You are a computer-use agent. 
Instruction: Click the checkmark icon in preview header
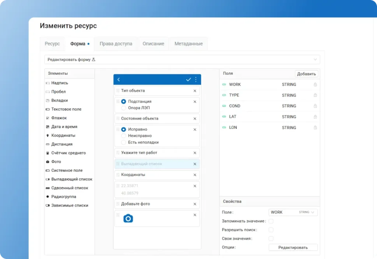click(x=188, y=79)
